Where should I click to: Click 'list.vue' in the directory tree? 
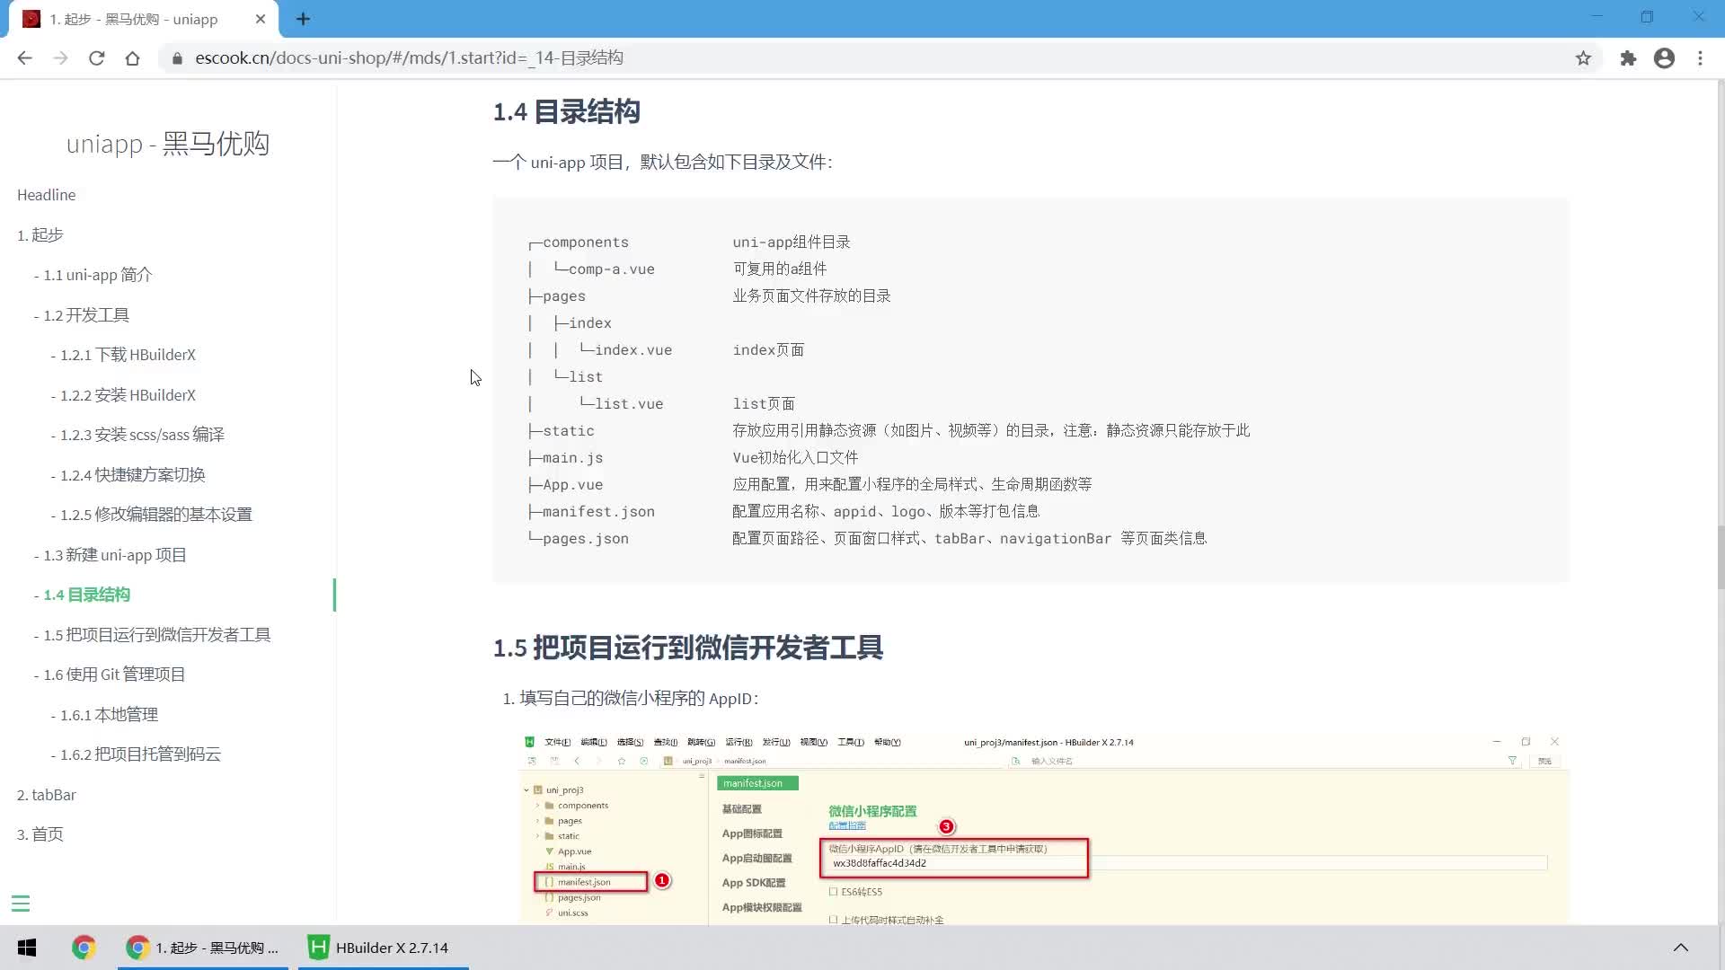pyautogui.click(x=629, y=404)
